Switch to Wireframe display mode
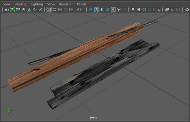This screenshot has height=122, width=190. [x=91, y=10]
